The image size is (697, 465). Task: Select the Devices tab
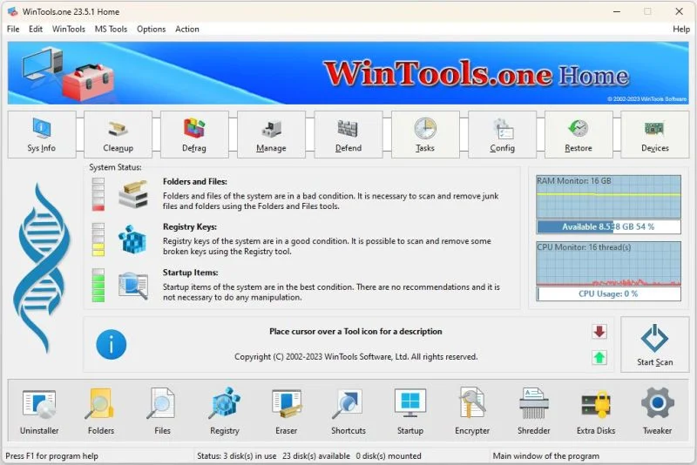[x=655, y=135]
